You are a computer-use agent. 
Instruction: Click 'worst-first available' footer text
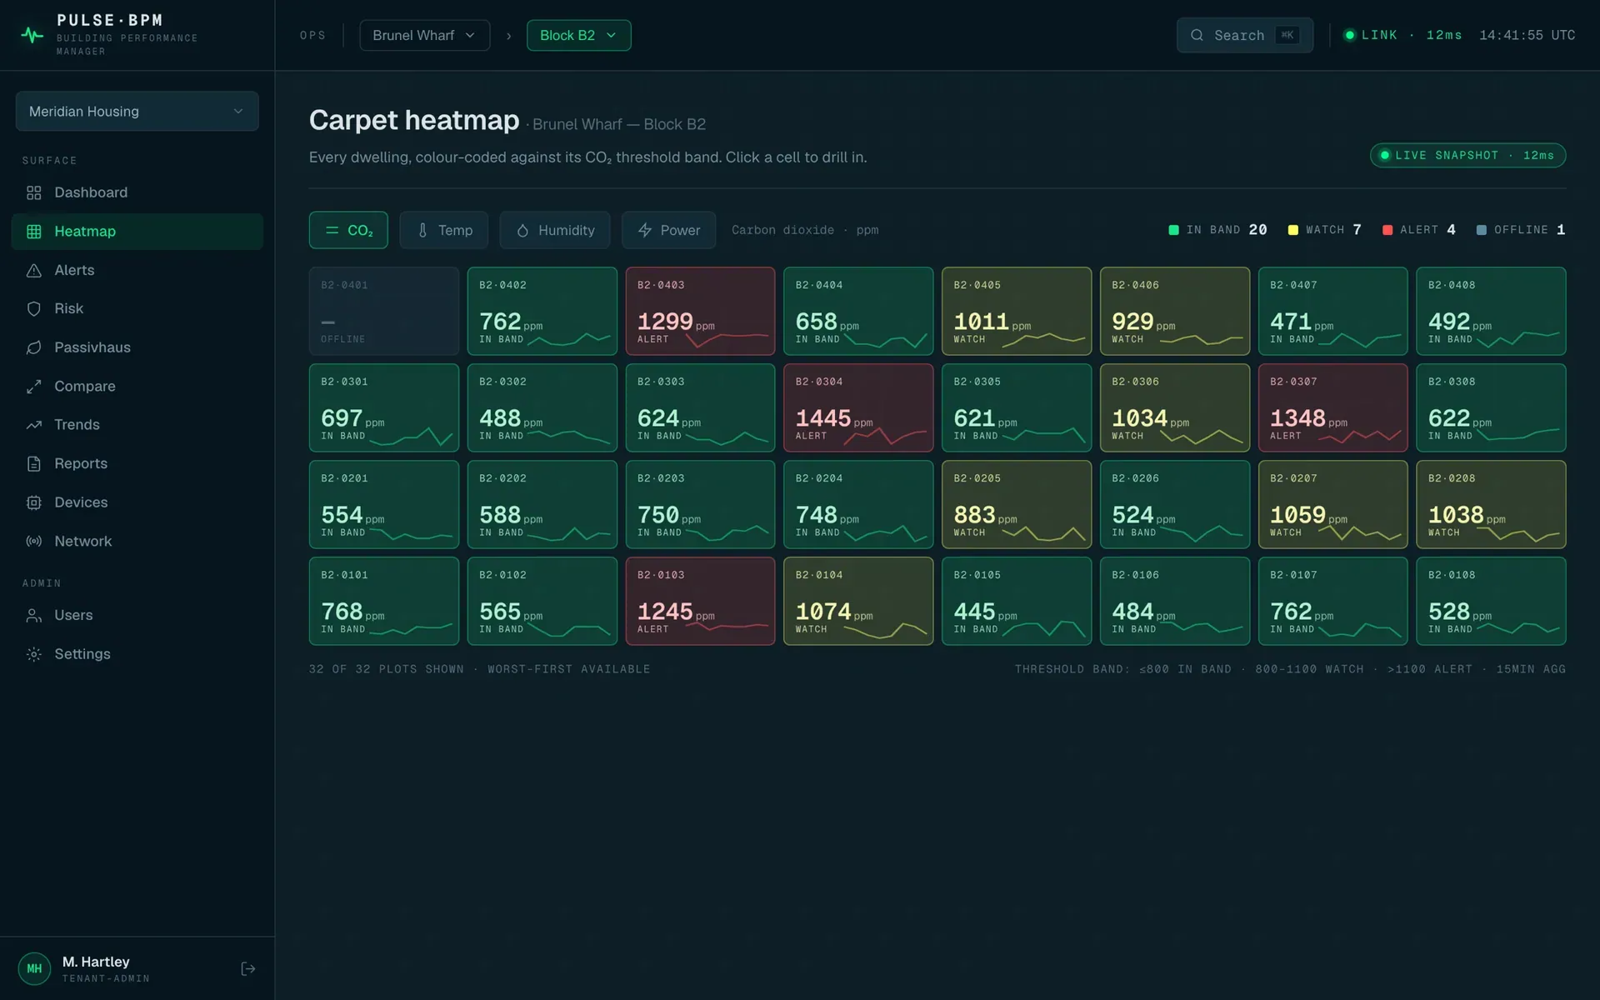point(568,669)
